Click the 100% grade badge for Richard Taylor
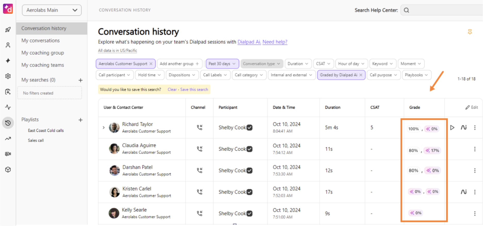Viewport: 483px width, 226px height. click(x=414, y=129)
